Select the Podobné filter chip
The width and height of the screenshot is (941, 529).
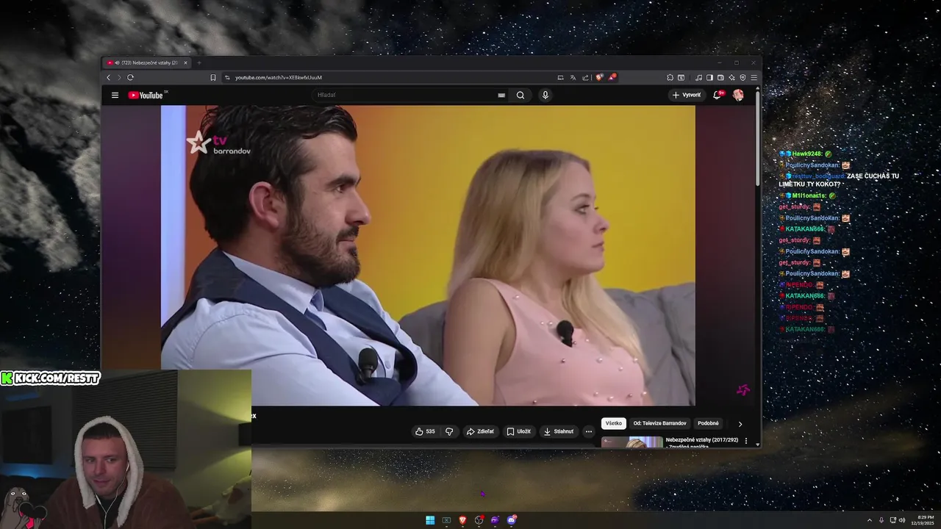[708, 423]
